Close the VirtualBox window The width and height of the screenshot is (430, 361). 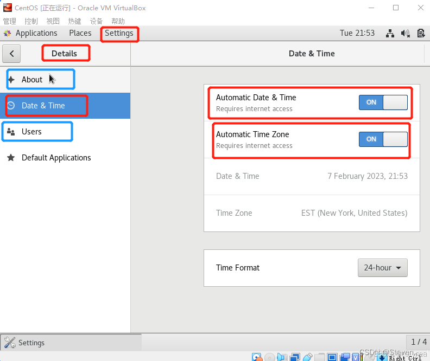[421, 8]
